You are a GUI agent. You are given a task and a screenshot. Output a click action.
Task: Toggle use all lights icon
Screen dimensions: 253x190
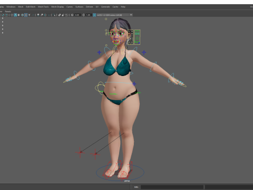coord(29,15)
